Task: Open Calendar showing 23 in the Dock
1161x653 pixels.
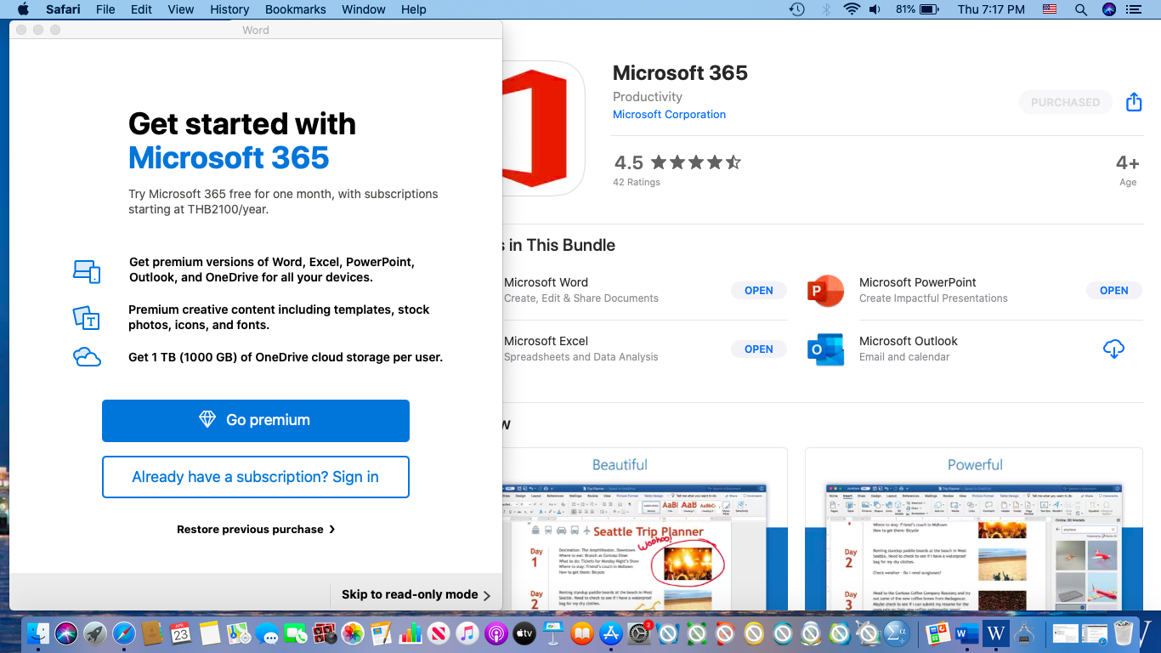Action: click(x=181, y=633)
